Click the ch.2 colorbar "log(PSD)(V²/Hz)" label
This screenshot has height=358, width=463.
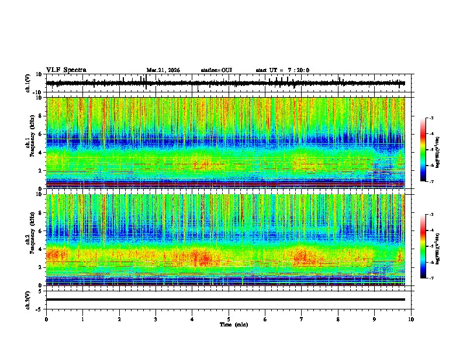[x=438, y=249]
